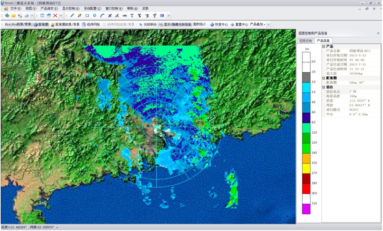
Task: Click the red X delete icon
Action: coord(55,16)
